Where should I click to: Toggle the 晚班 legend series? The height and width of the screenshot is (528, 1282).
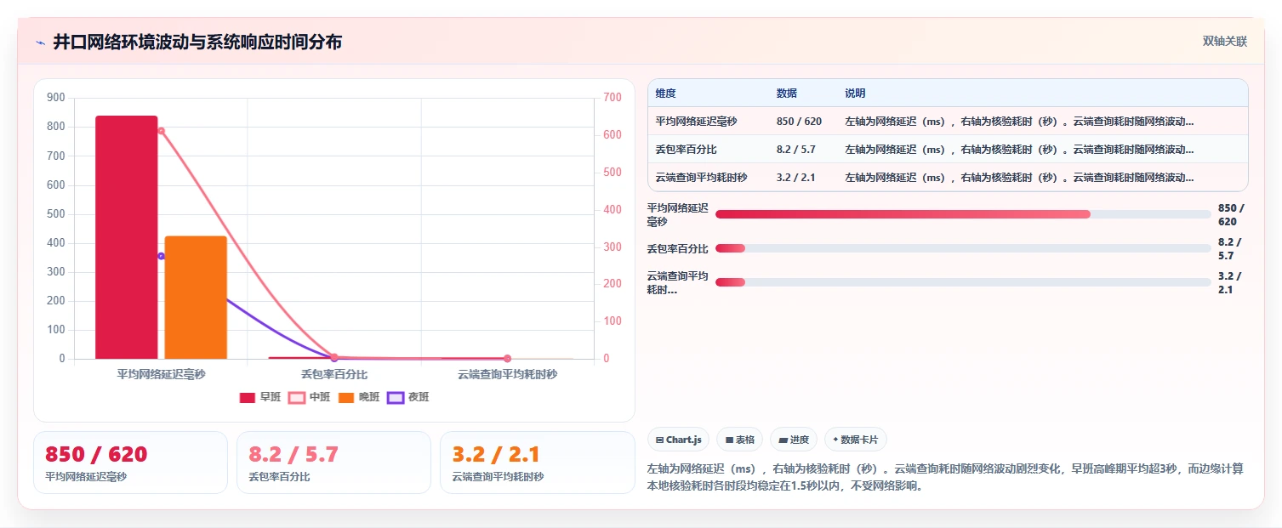(x=359, y=397)
